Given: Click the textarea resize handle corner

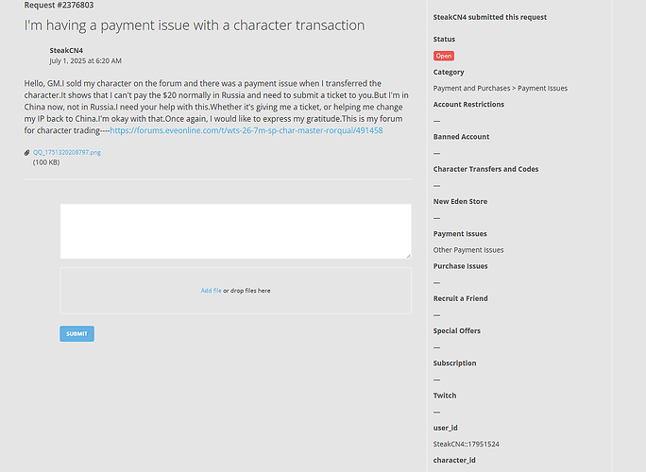Looking at the screenshot, I should click(x=408, y=256).
